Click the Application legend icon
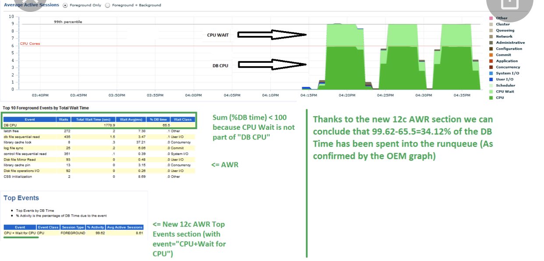 tap(491, 61)
